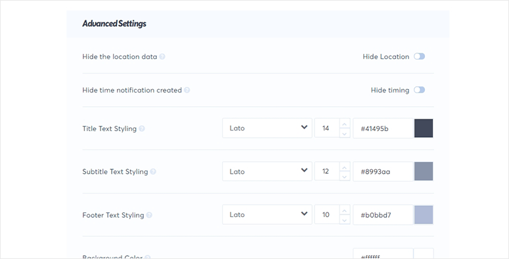The height and width of the screenshot is (259, 509).
Task: Enable the Hide timing toggle
Action: (x=419, y=90)
